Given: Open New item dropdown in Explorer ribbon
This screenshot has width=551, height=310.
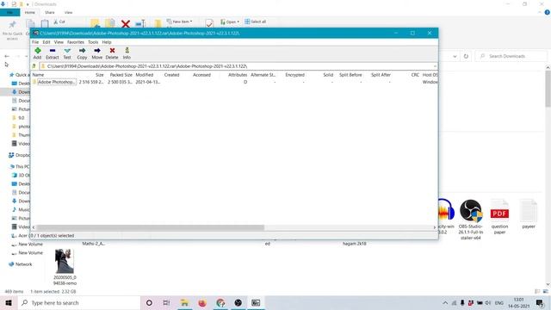Looking at the screenshot, I should click(x=180, y=22).
